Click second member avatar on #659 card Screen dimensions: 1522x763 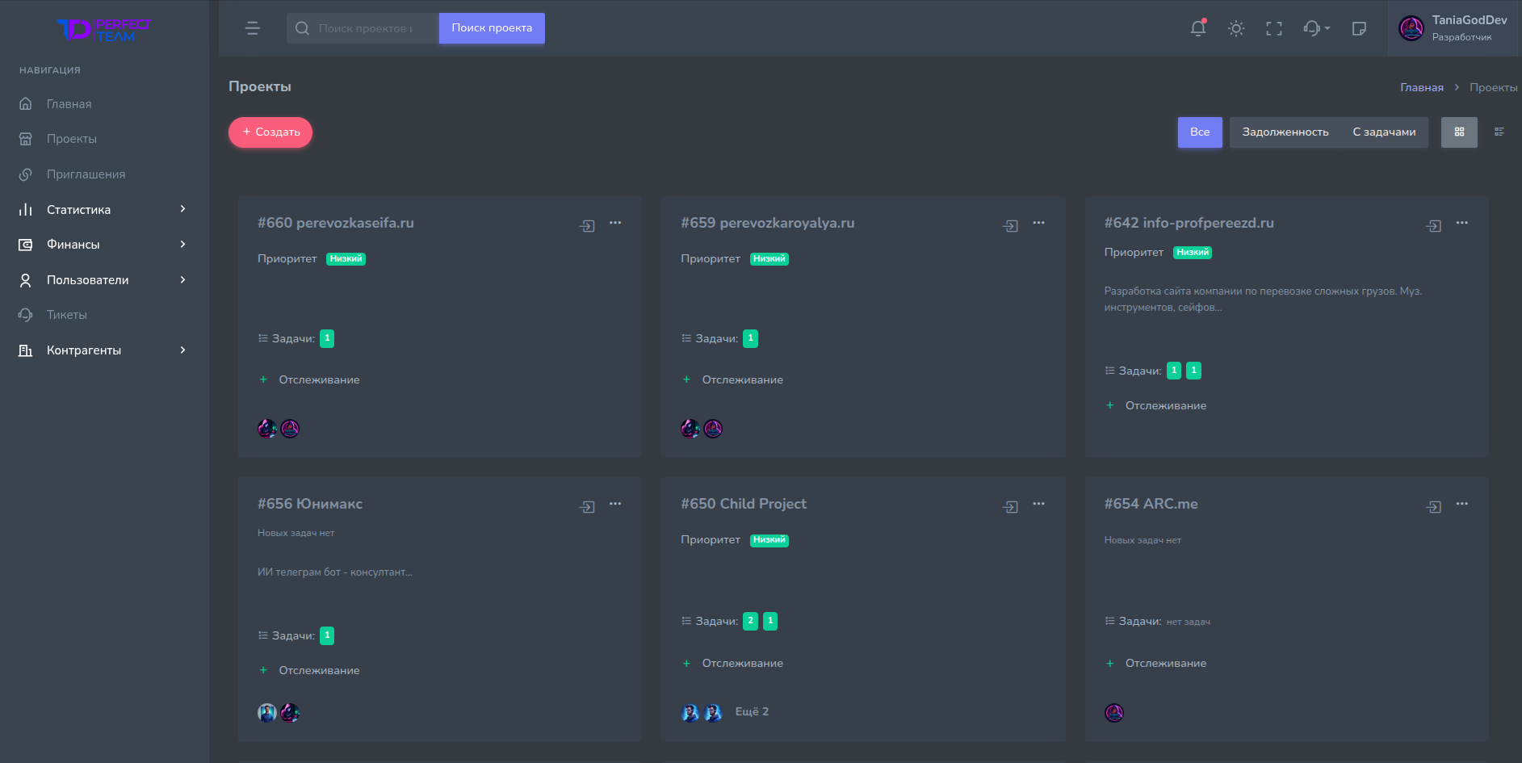tap(713, 429)
